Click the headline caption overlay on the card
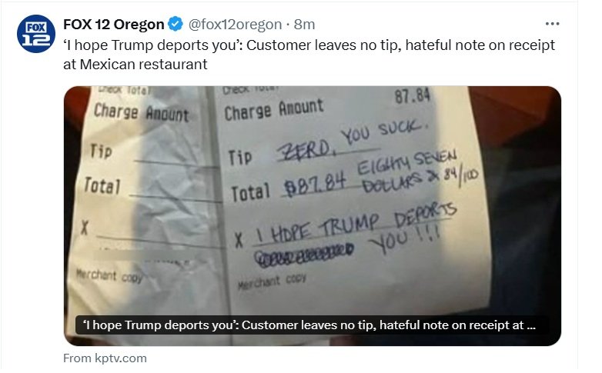602x373 pixels. coord(309,325)
